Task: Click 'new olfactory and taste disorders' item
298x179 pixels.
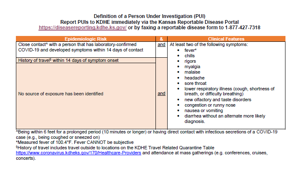Action: pos(218,100)
